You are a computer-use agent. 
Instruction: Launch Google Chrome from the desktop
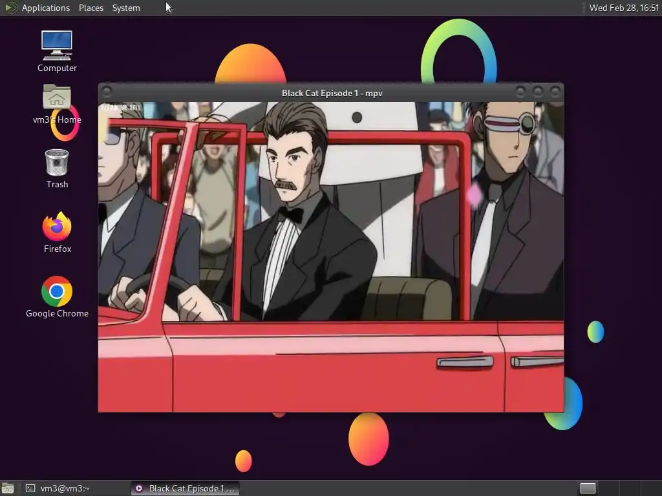pos(57,296)
